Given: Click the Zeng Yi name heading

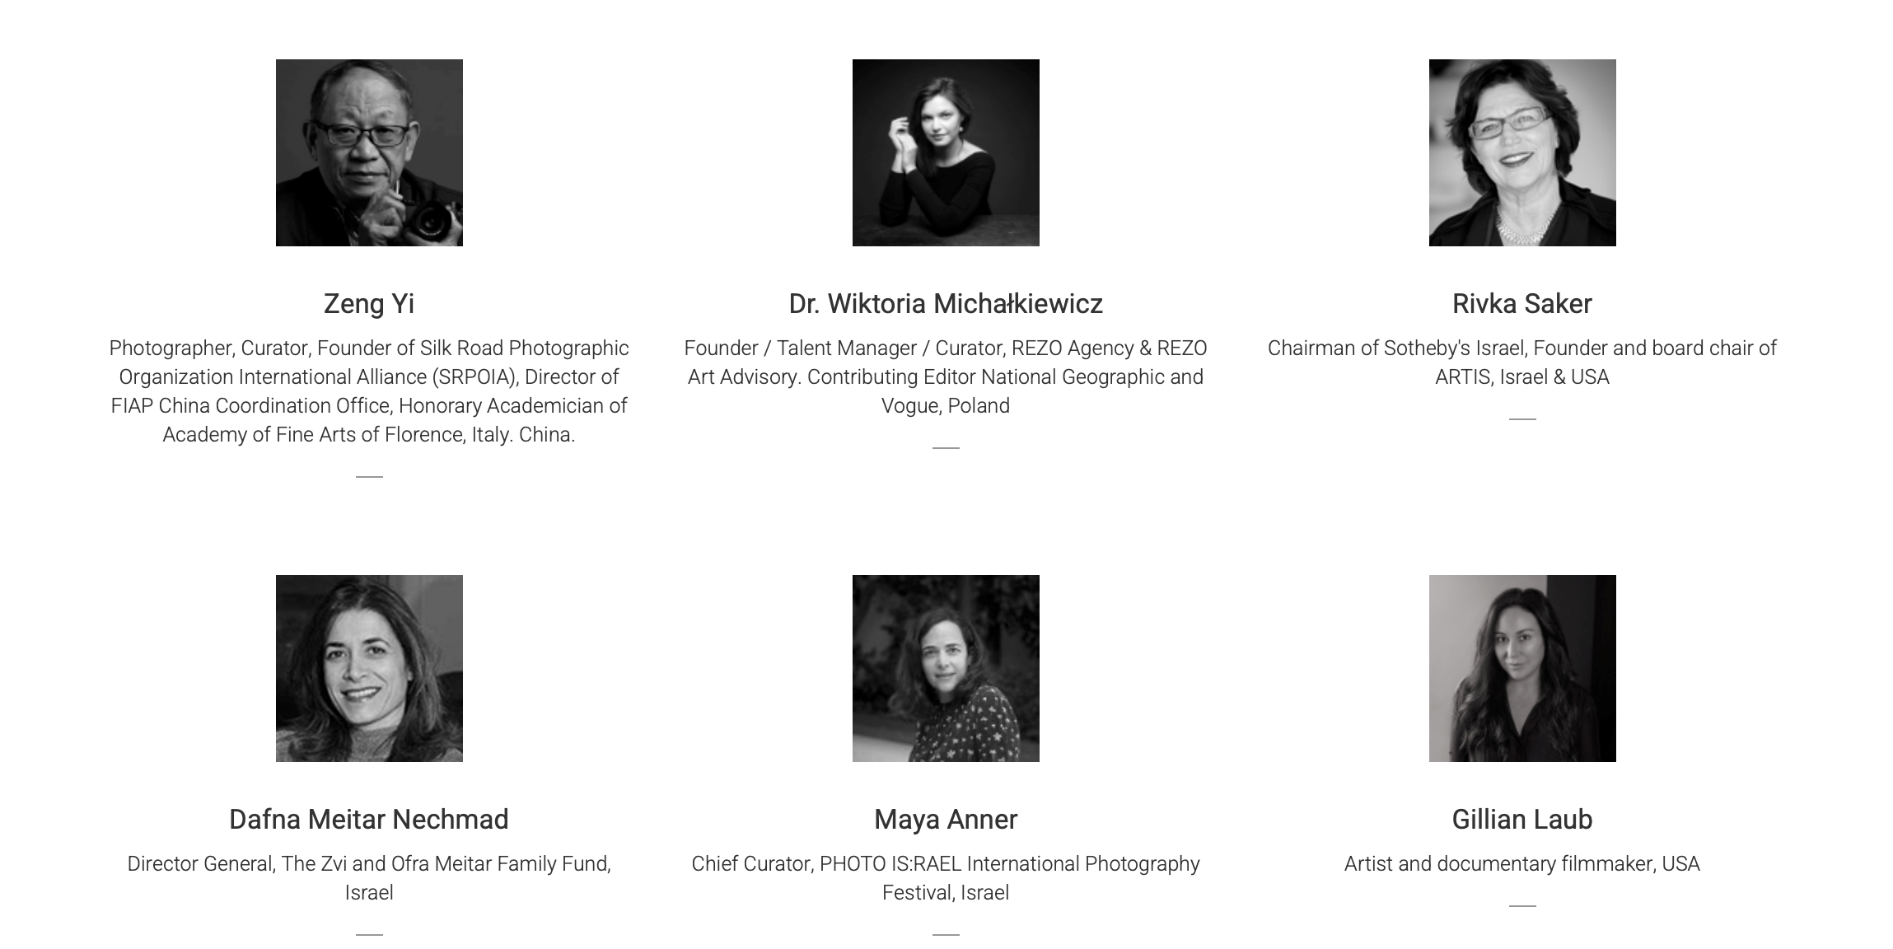Looking at the screenshot, I should (x=369, y=304).
